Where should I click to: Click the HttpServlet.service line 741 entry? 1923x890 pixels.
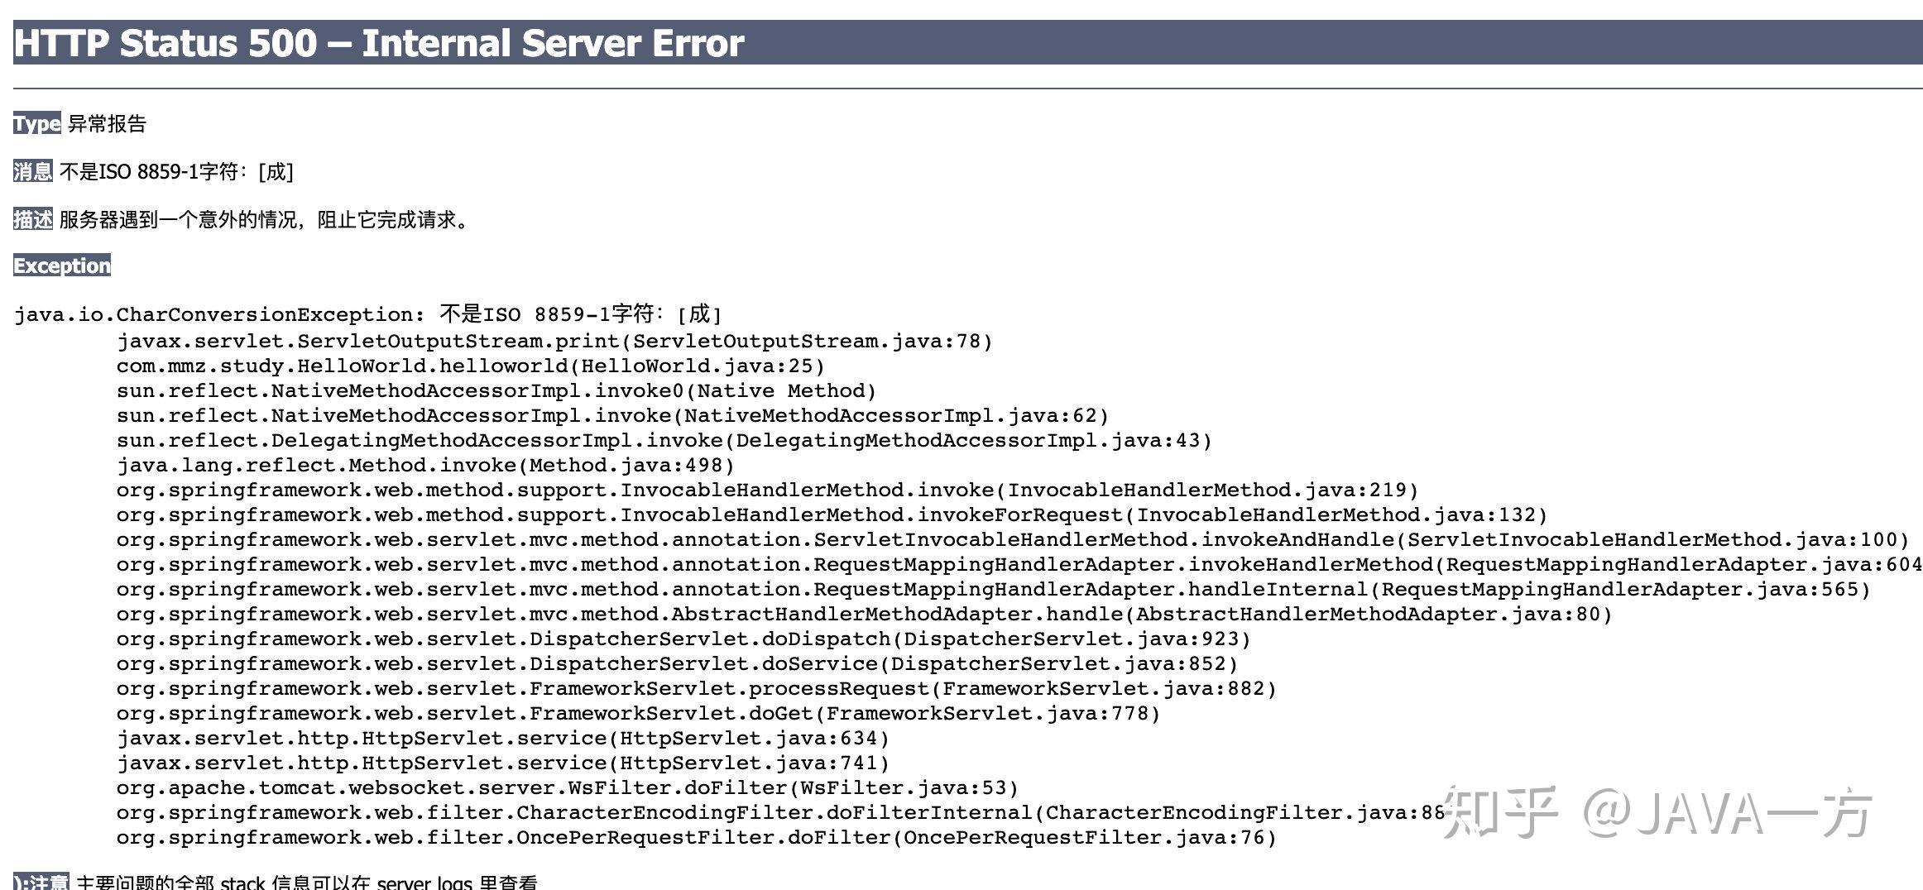(x=503, y=763)
